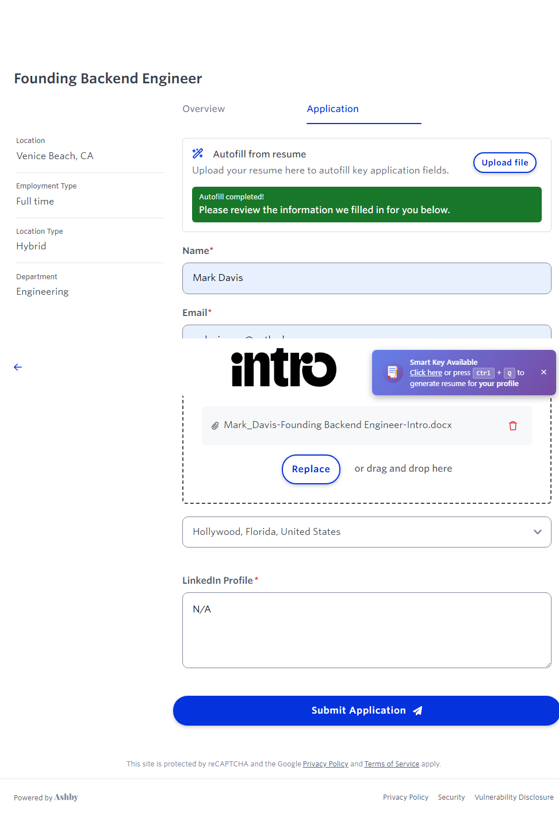Screen dimensions: 559x817
Task: Open the Hollywood, Florida location dropdown
Action: (366, 532)
